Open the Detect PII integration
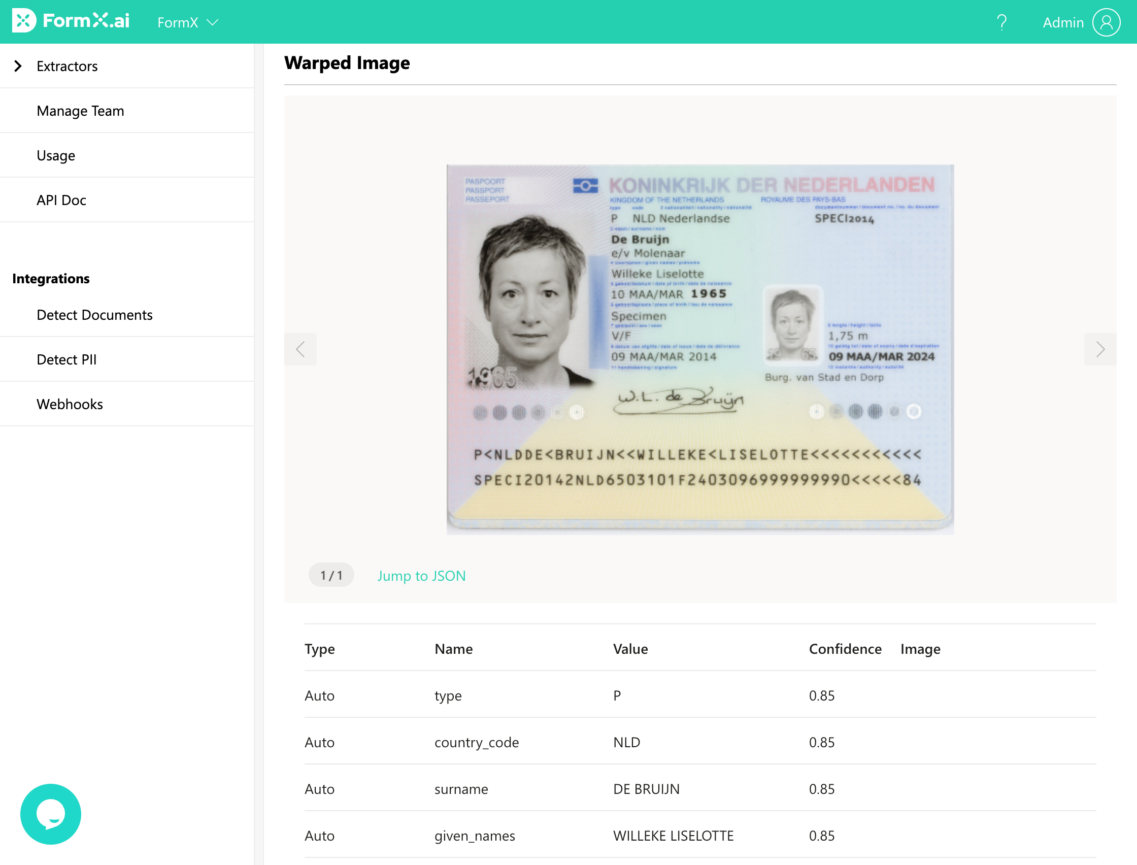 [66, 359]
